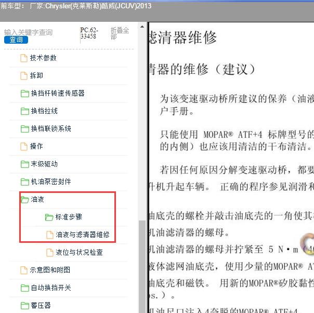Click the document icon beside 示意图和附图

coord(24,270)
